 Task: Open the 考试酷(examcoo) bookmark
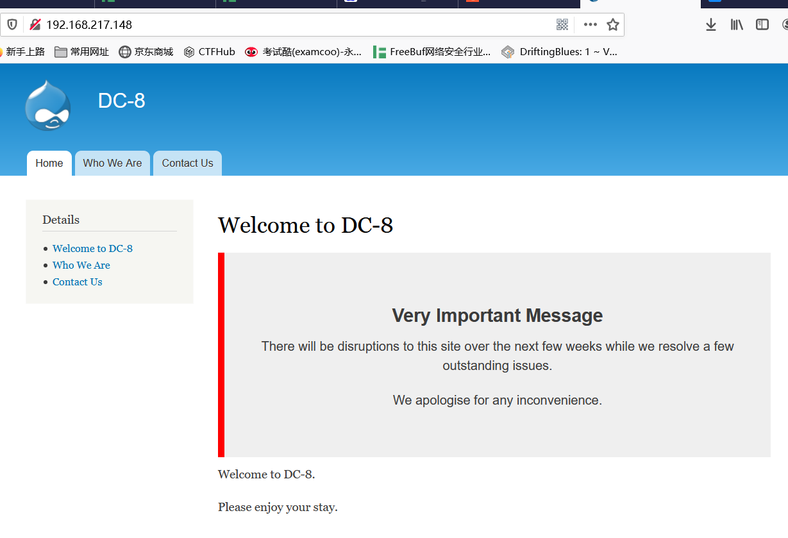click(x=303, y=52)
